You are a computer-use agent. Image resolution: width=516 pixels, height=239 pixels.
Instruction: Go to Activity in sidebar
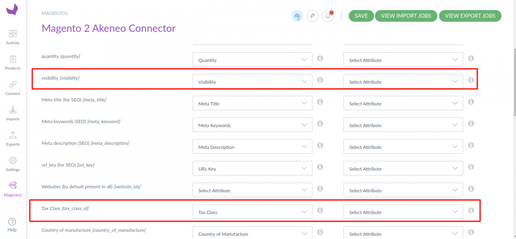point(13,37)
